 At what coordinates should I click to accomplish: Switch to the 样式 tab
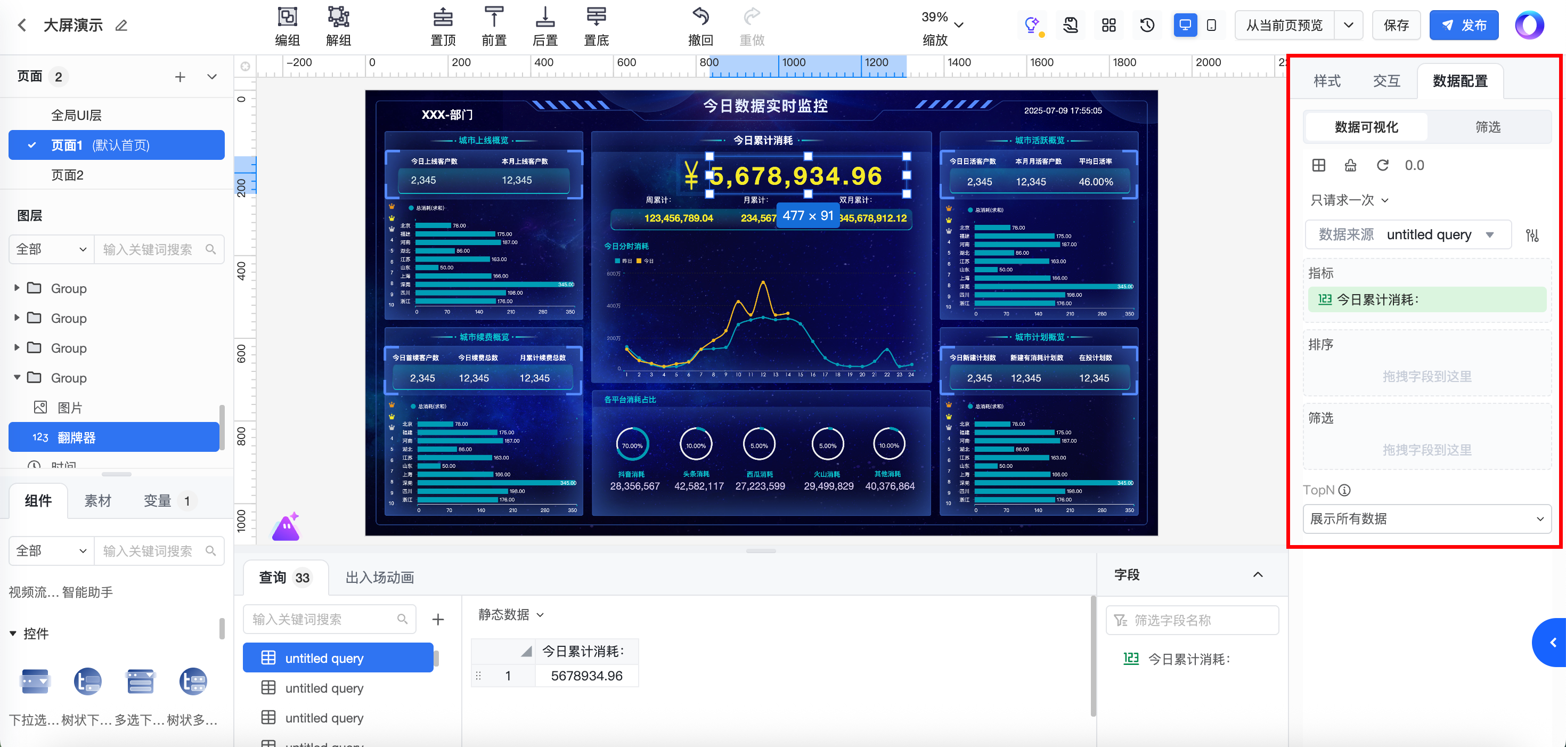point(1326,81)
